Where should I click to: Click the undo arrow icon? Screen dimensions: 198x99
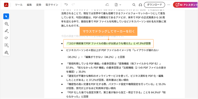click(66, 4)
